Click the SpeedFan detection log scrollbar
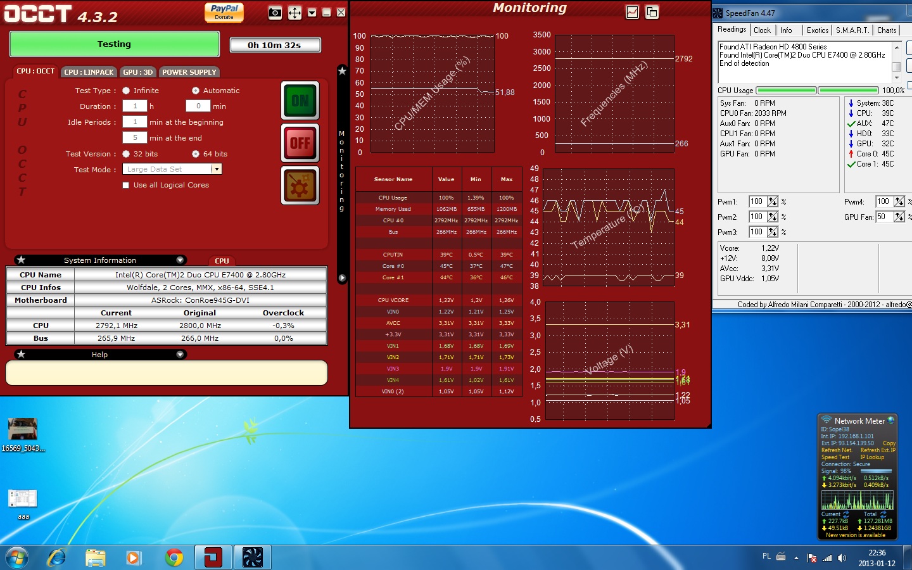 [896, 62]
